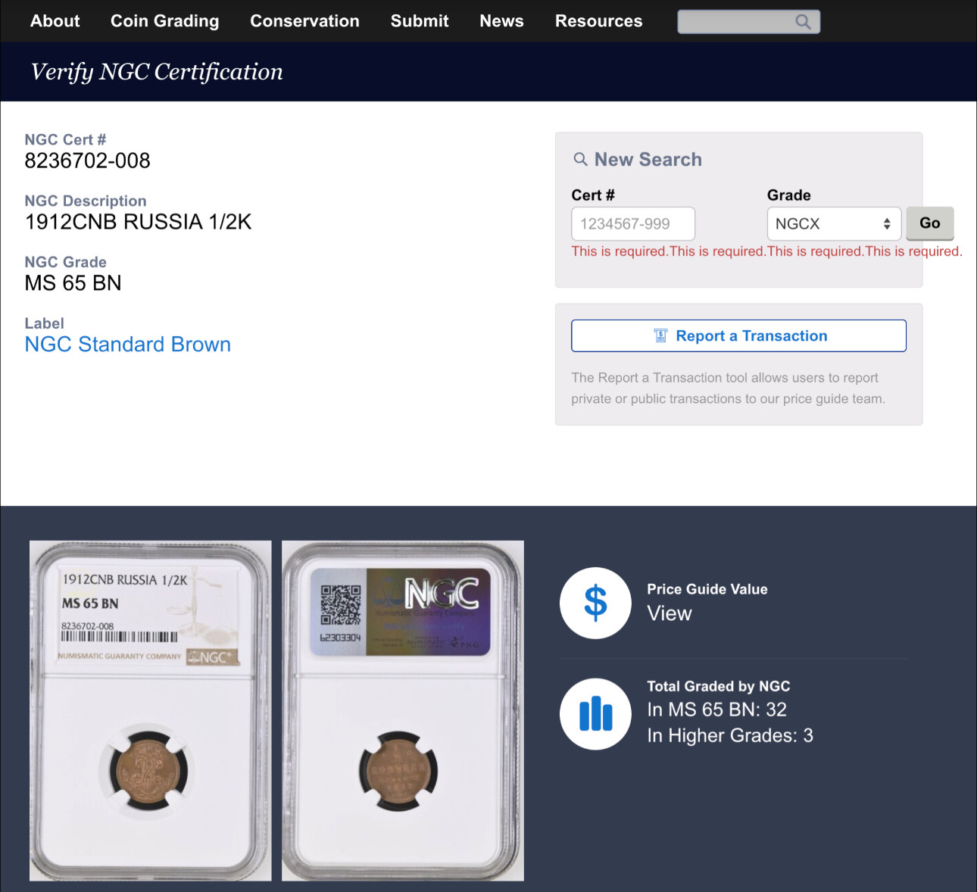Open the About menu
Viewport: 977px width, 892px height.
click(55, 21)
